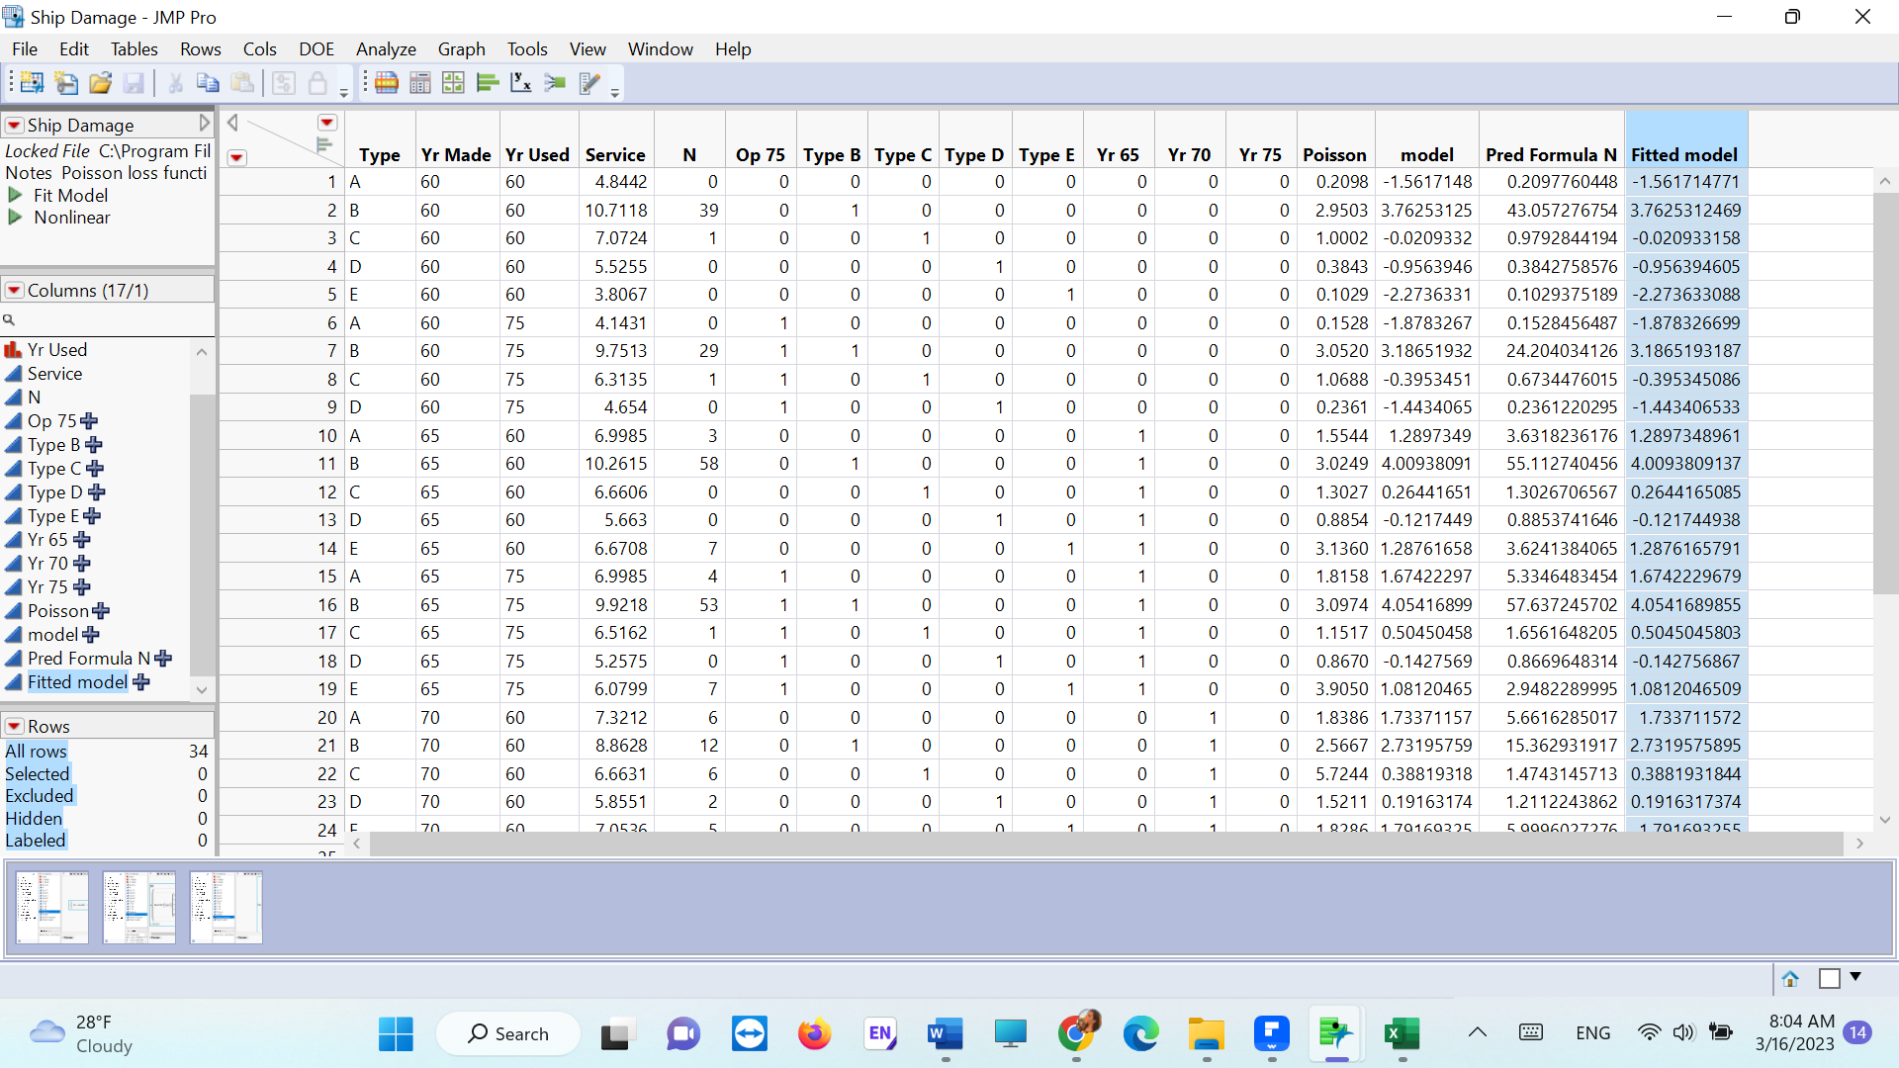Image resolution: width=1899 pixels, height=1068 pixels.
Task: Open Excel from the Windows taskbar
Action: click(1402, 1034)
